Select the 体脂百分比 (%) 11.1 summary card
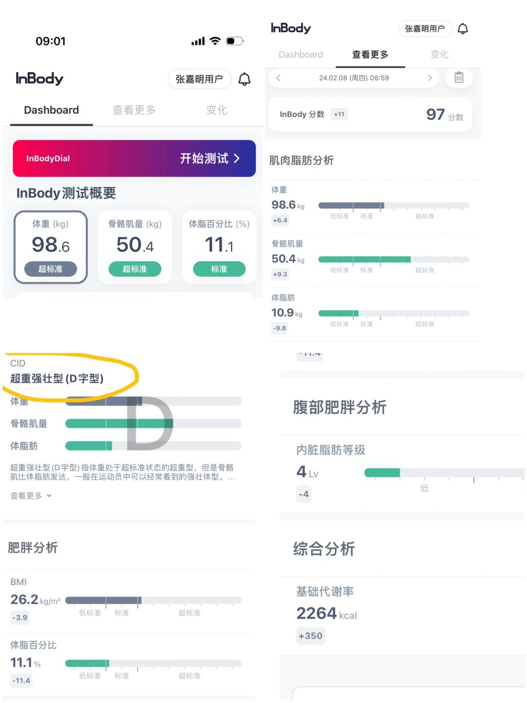527x703 pixels. coord(219,247)
